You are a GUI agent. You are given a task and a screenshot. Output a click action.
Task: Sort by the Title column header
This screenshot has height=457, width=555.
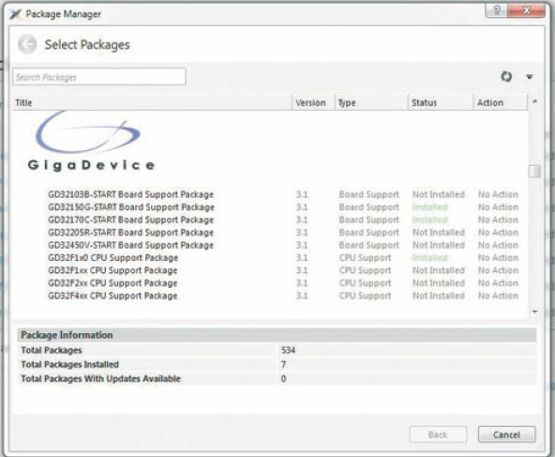click(152, 102)
